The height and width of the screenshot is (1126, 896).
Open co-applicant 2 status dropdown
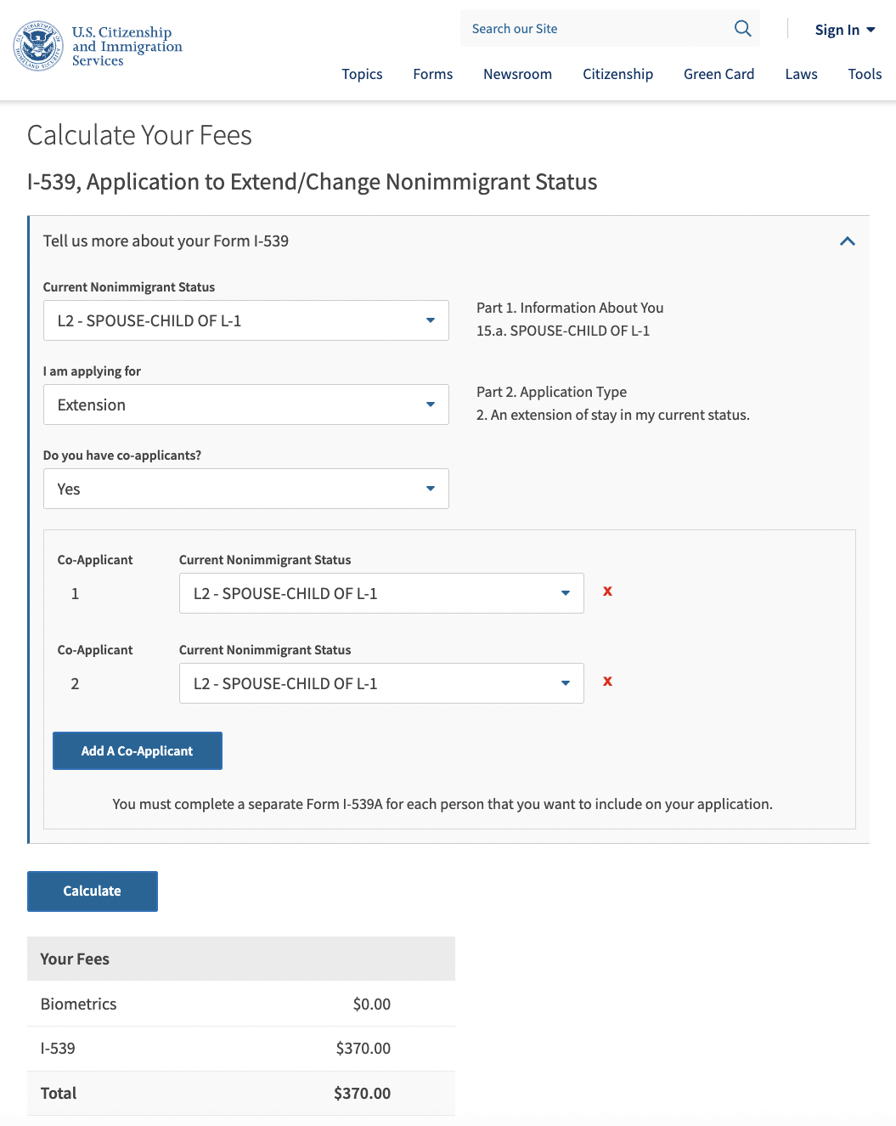point(381,683)
